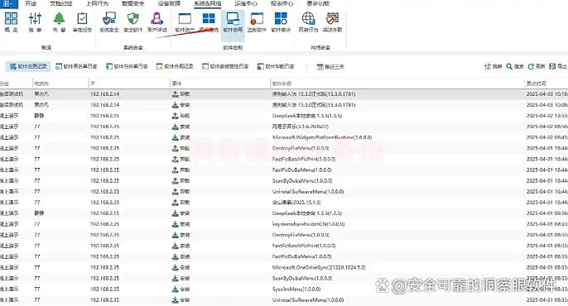Click the 安装 event icon in the SysslimMenu row
This screenshot has height=306, width=568.
coord(176,289)
